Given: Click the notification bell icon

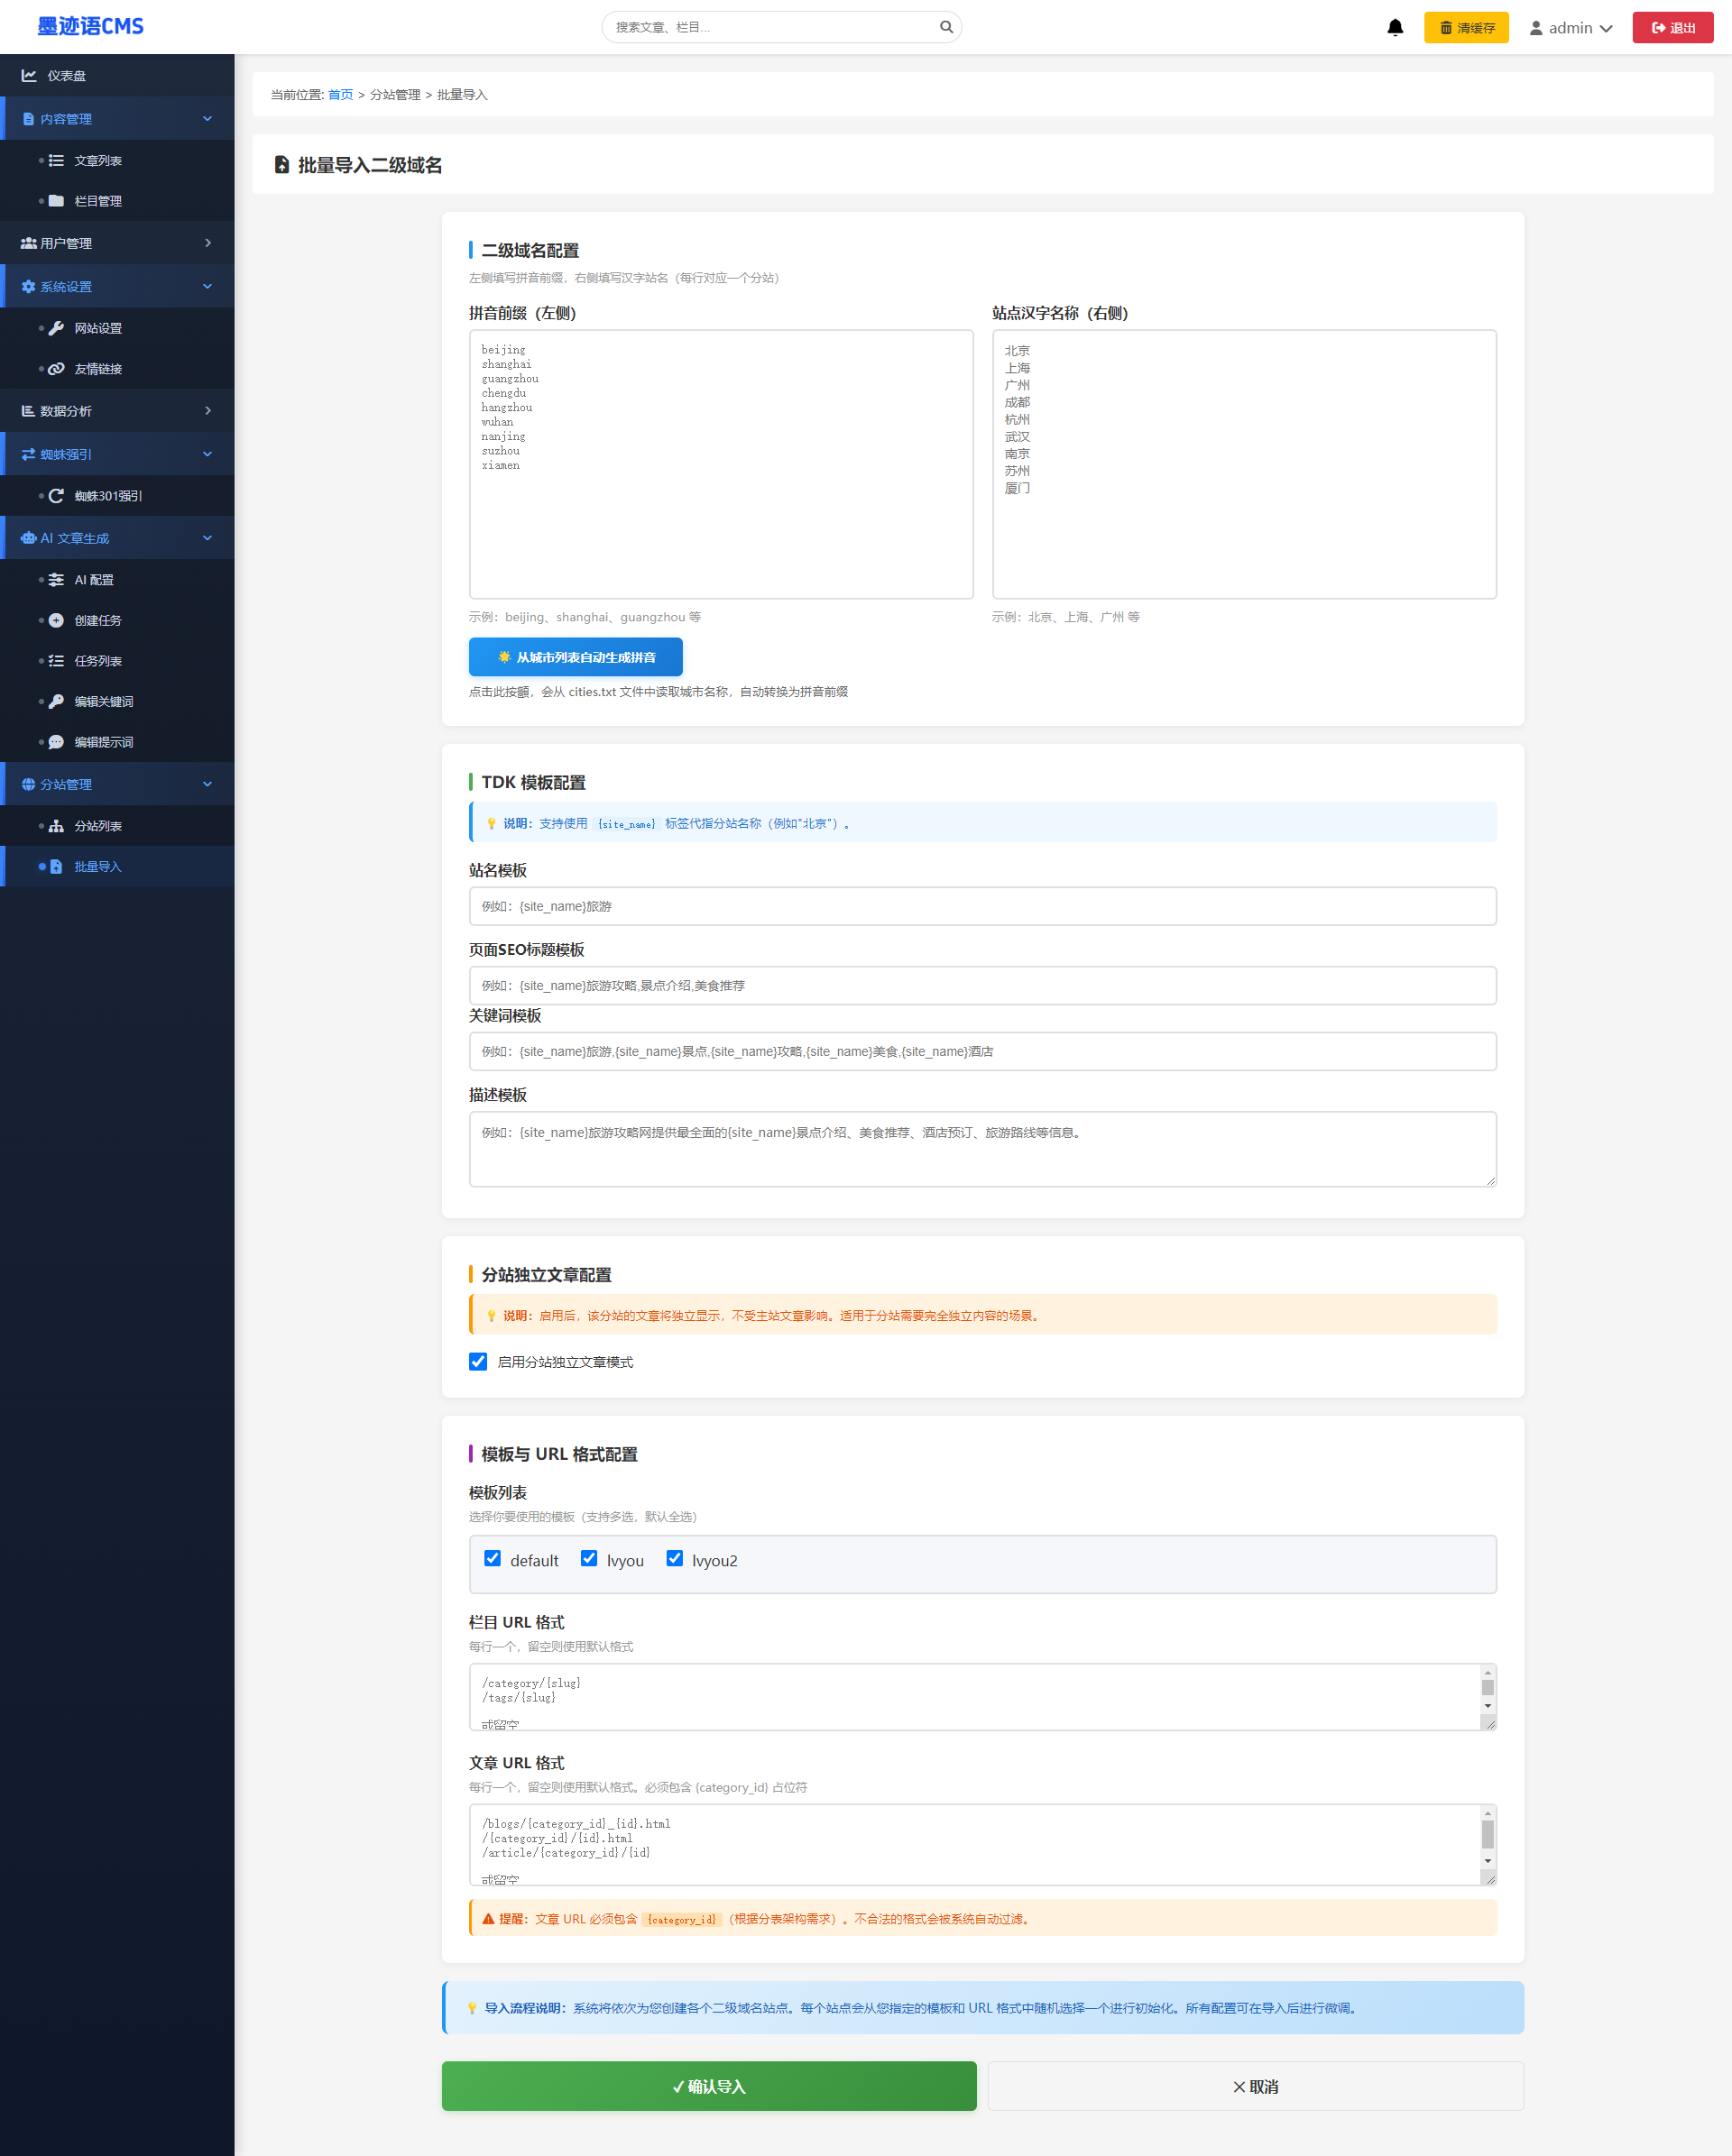Looking at the screenshot, I should tap(1395, 28).
